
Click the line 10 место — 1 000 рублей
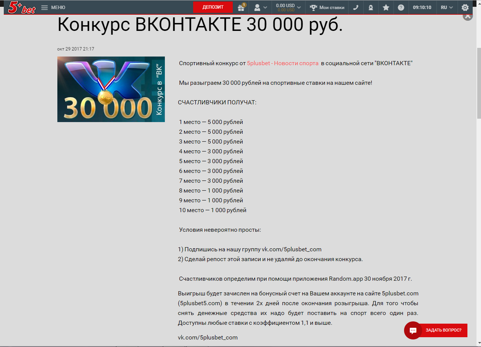(x=213, y=210)
